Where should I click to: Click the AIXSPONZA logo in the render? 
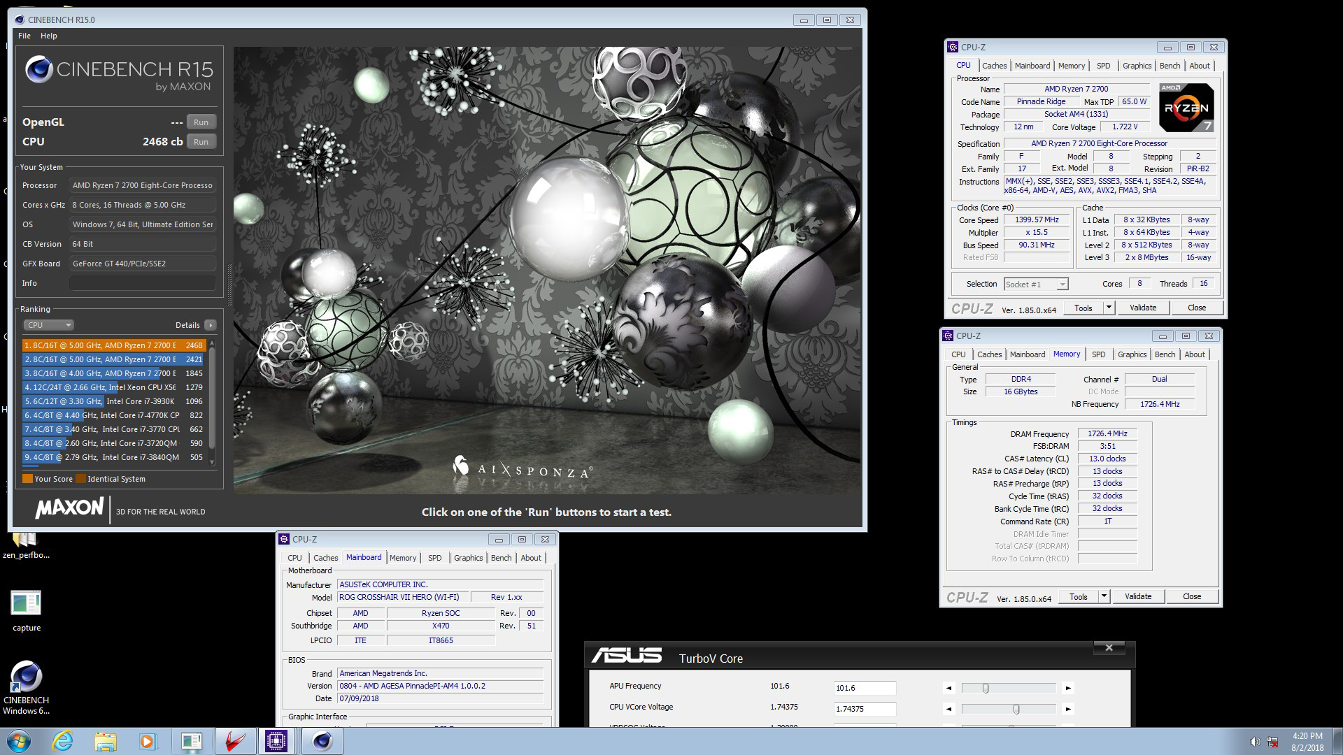523,468
